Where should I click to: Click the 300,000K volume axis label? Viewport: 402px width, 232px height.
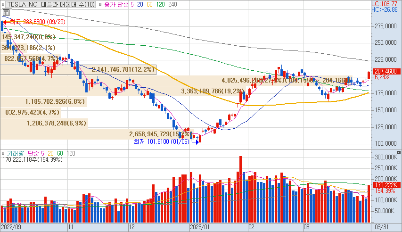pos(386,157)
